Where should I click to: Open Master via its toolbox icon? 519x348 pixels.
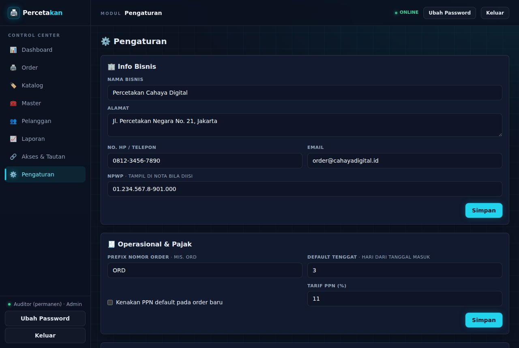[x=13, y=103]
